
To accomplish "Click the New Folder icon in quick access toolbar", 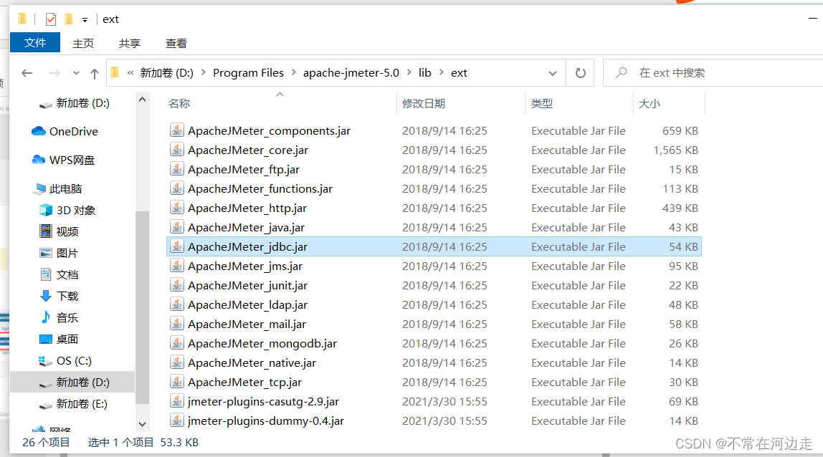I will 69,19.
